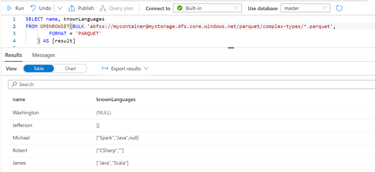Sort by the name column header
375x172 pixels.
click(x=19, y=100)
